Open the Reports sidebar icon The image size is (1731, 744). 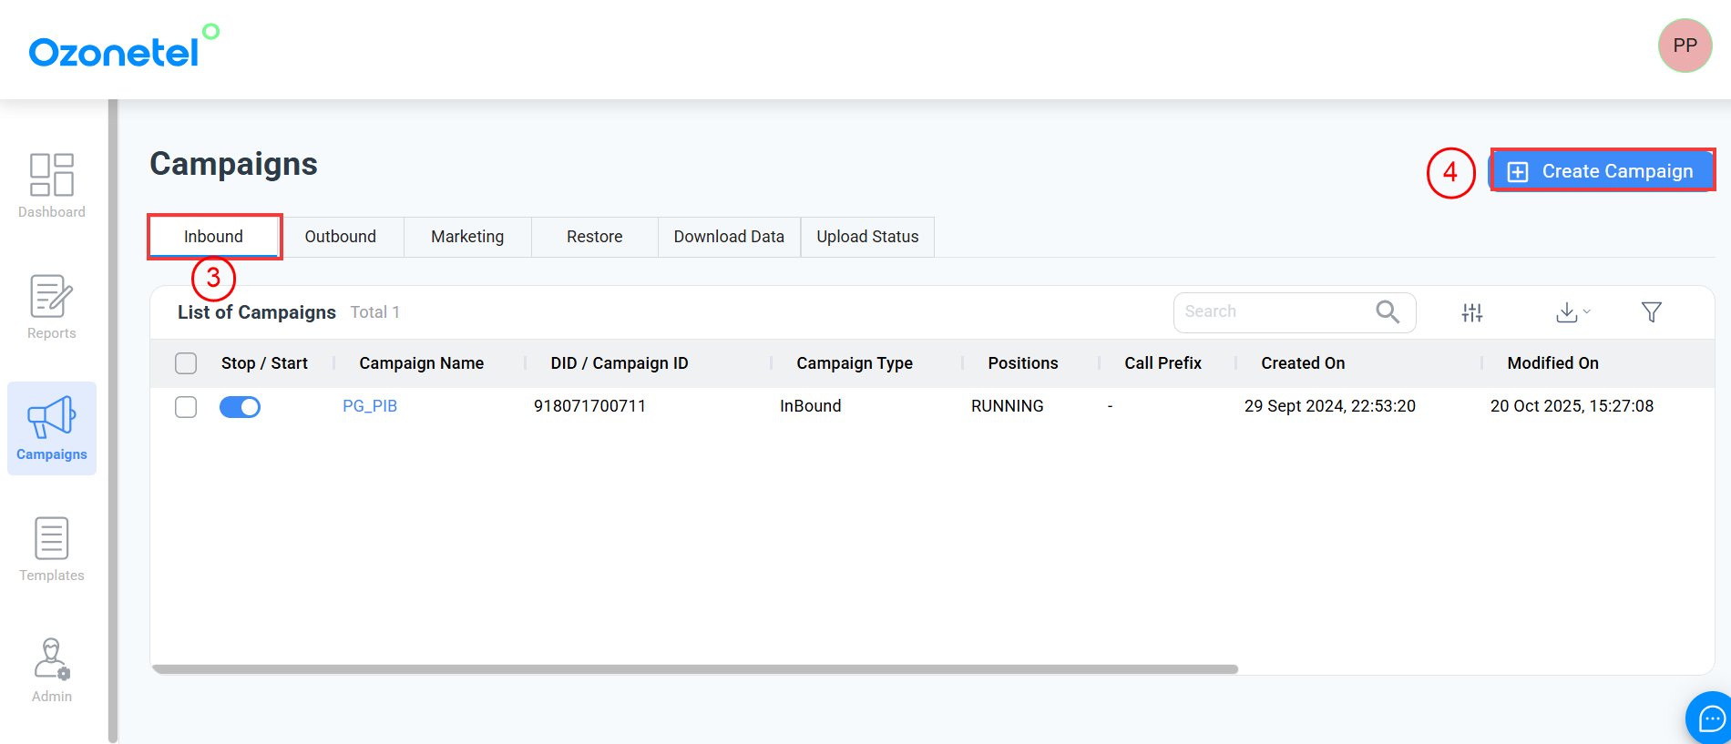point(51,297)
